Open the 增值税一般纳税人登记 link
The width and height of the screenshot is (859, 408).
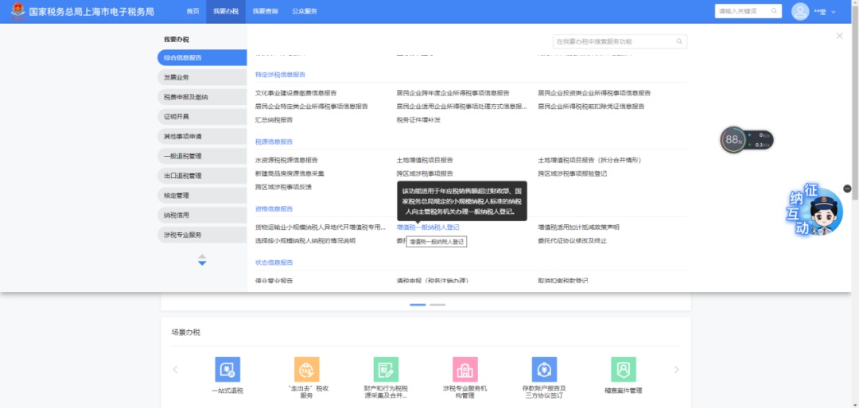tap(428, 227)
